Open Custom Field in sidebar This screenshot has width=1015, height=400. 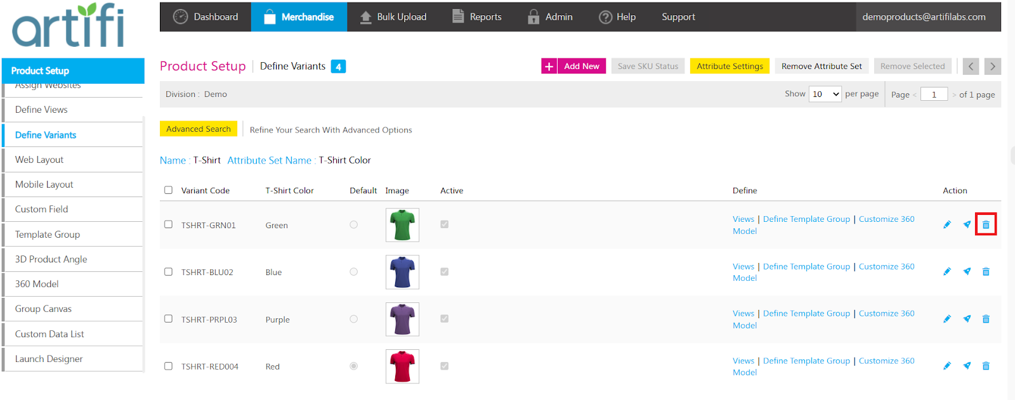click(x=73, y=209)
